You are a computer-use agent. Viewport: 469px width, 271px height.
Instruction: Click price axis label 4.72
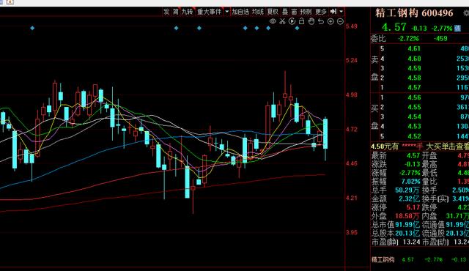352,130
